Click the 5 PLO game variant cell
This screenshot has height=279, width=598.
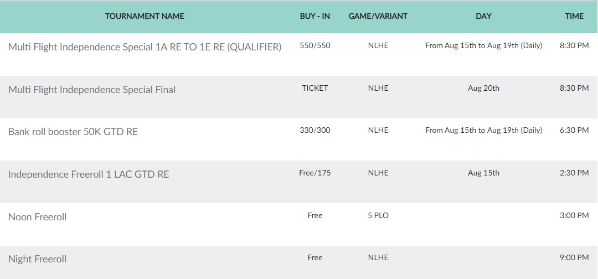pyautogui.click(x=378, y=216)
